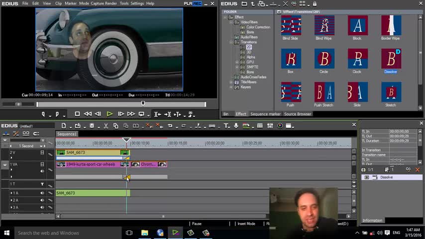Open the Capture menu

pyautogui.click(x=97, y=3)
